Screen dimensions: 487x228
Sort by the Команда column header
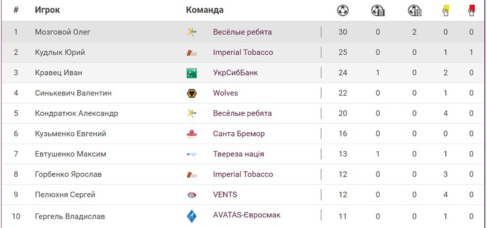coord(205,10)
